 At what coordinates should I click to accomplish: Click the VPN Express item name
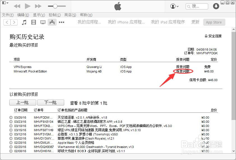point(23,67)
